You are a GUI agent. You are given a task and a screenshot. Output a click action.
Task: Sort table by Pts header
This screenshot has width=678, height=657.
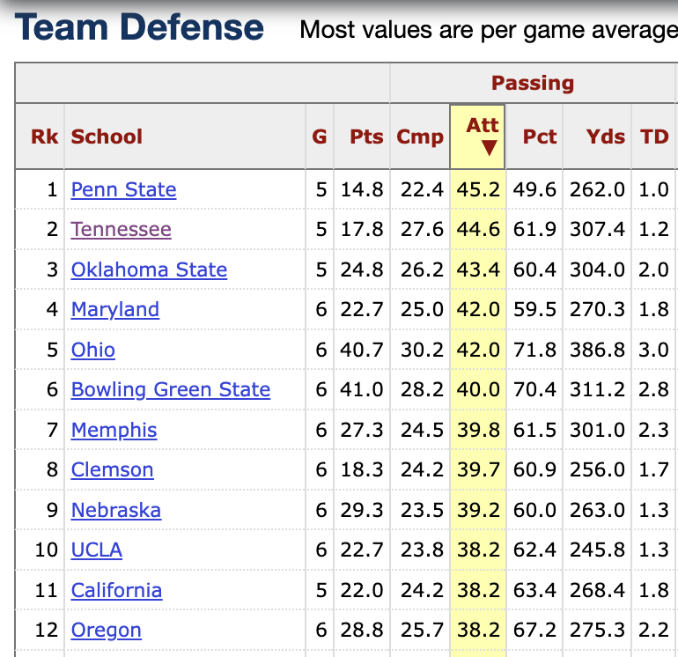[366, 137]
